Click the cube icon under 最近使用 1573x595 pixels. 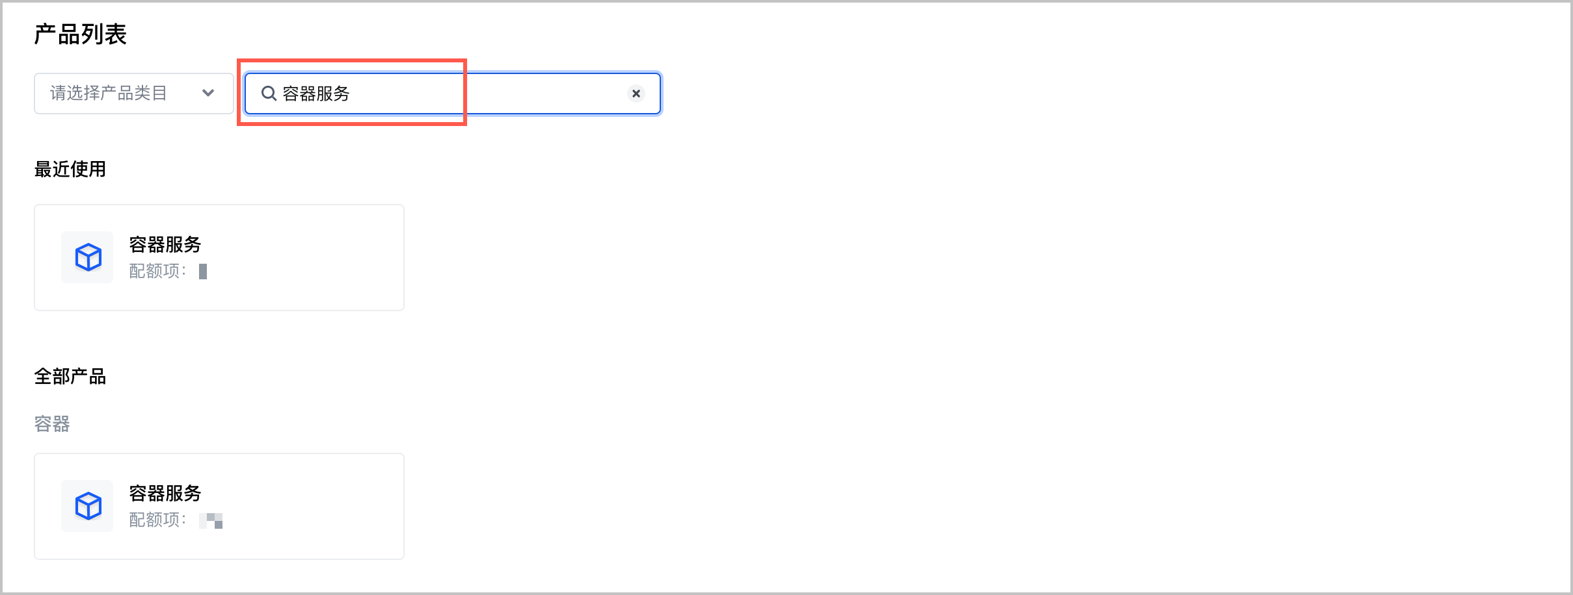[88, 257]
